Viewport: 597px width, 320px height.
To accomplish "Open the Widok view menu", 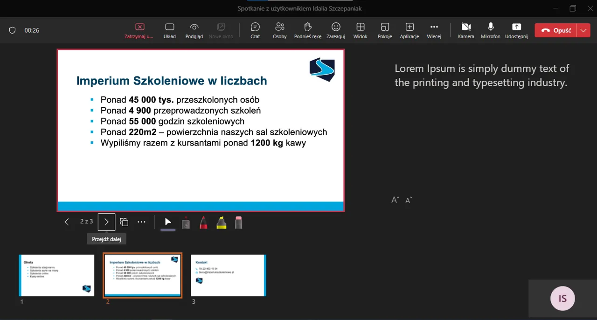I will coord(360,30).
